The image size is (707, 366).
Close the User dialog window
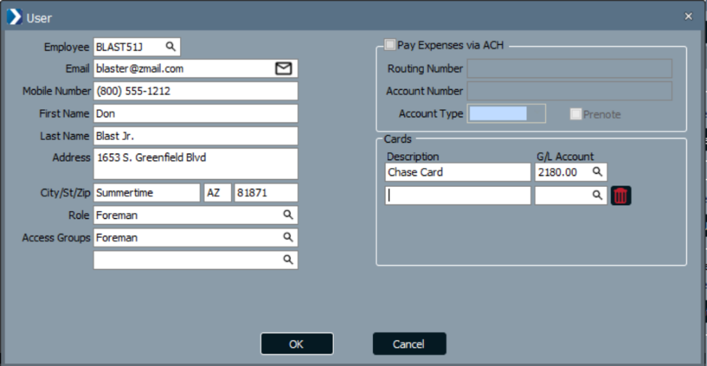pos(688,17)
